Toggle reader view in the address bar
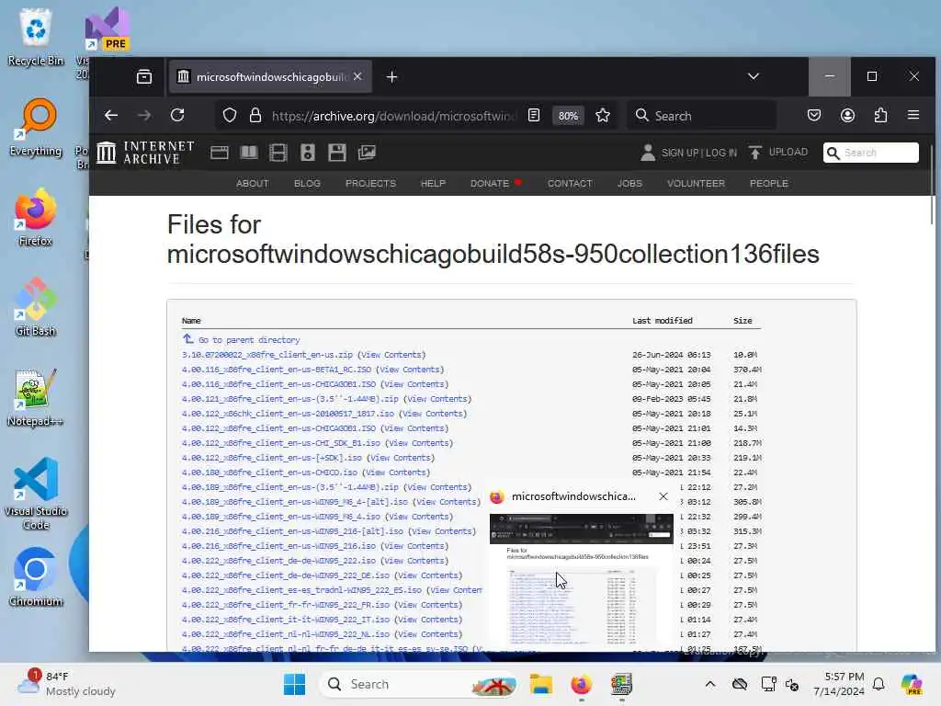Screen dimensions: 941x706 point(534,115)
